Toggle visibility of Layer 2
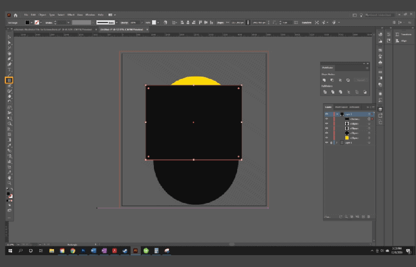The height and width of the screenshot is (267, 416). pos(327,114)
